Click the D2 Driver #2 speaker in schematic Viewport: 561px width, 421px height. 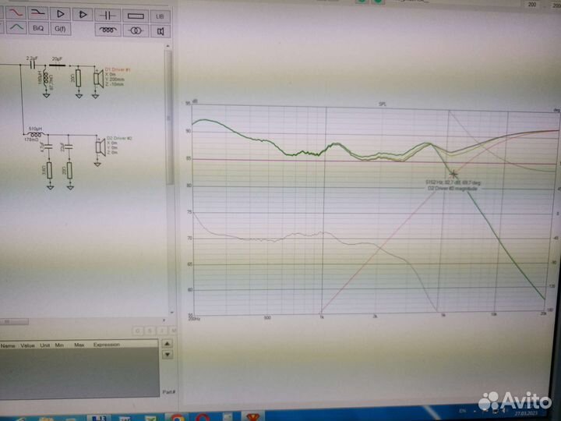pyautogui.click(x=98, y=146)
